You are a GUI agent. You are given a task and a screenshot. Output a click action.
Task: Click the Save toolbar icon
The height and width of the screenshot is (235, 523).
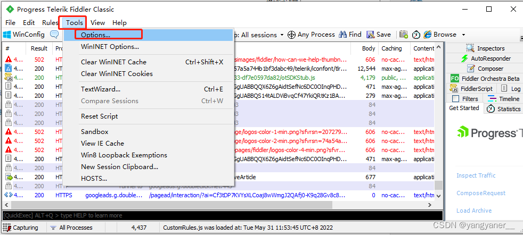point(370,35)
